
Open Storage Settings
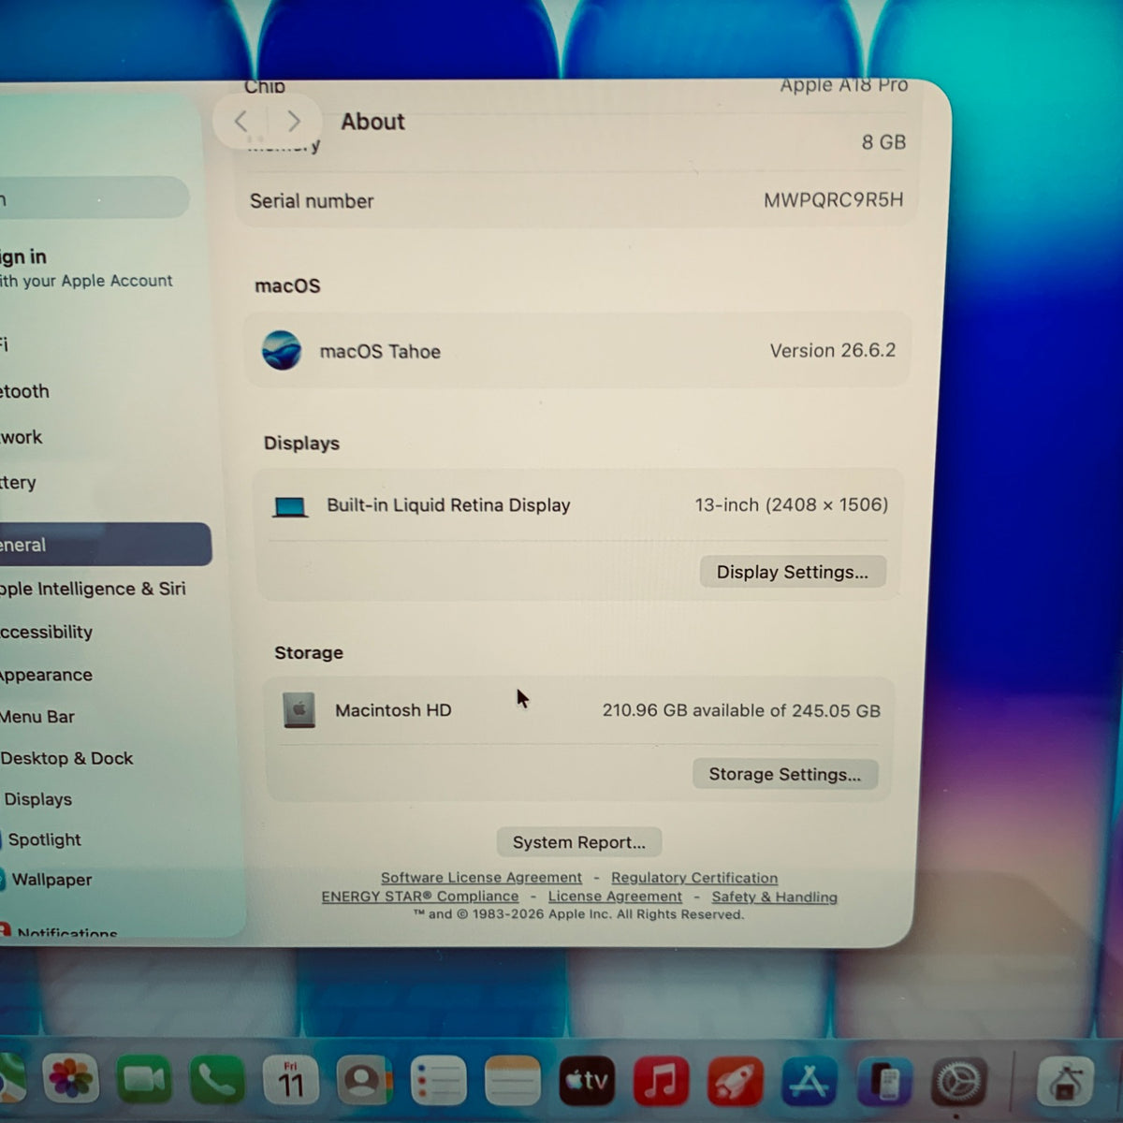click(x=784, y=774)
